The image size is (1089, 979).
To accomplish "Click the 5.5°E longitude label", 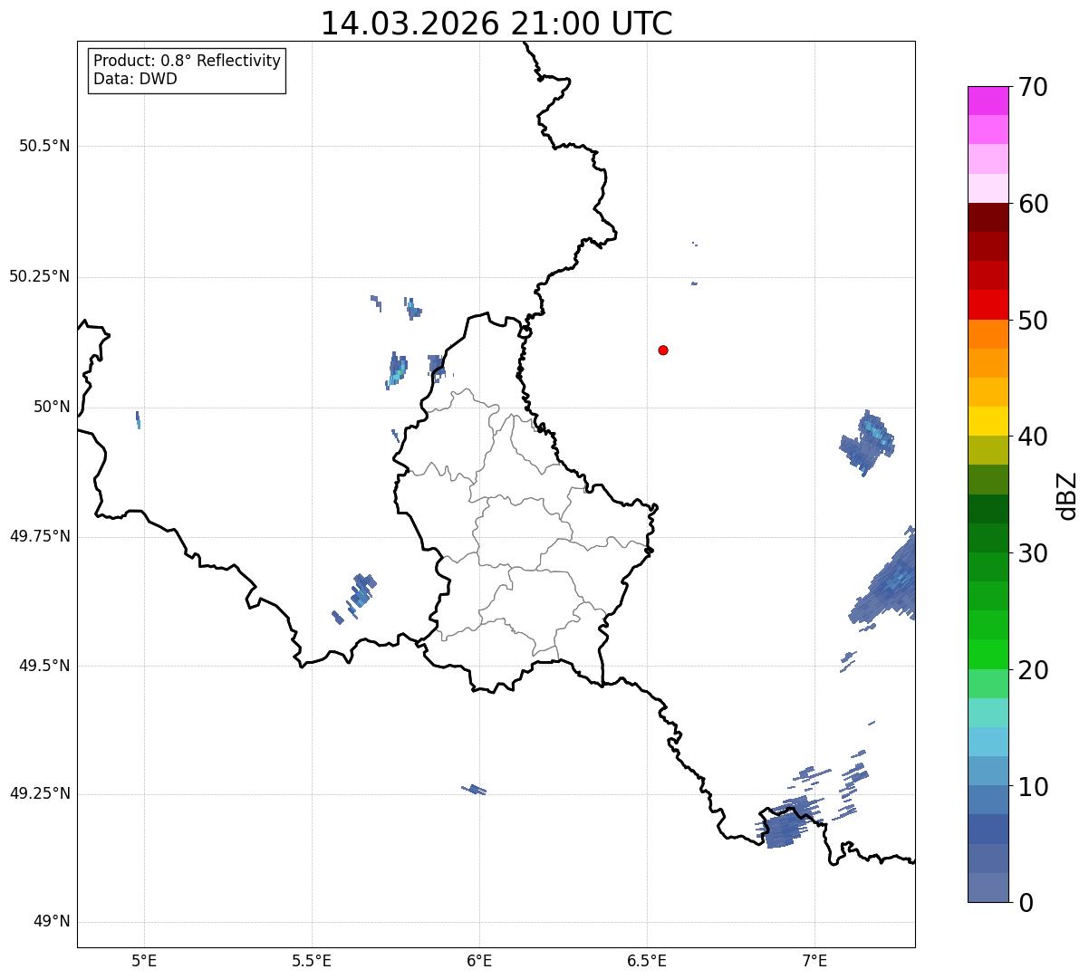I will point(312,960).
